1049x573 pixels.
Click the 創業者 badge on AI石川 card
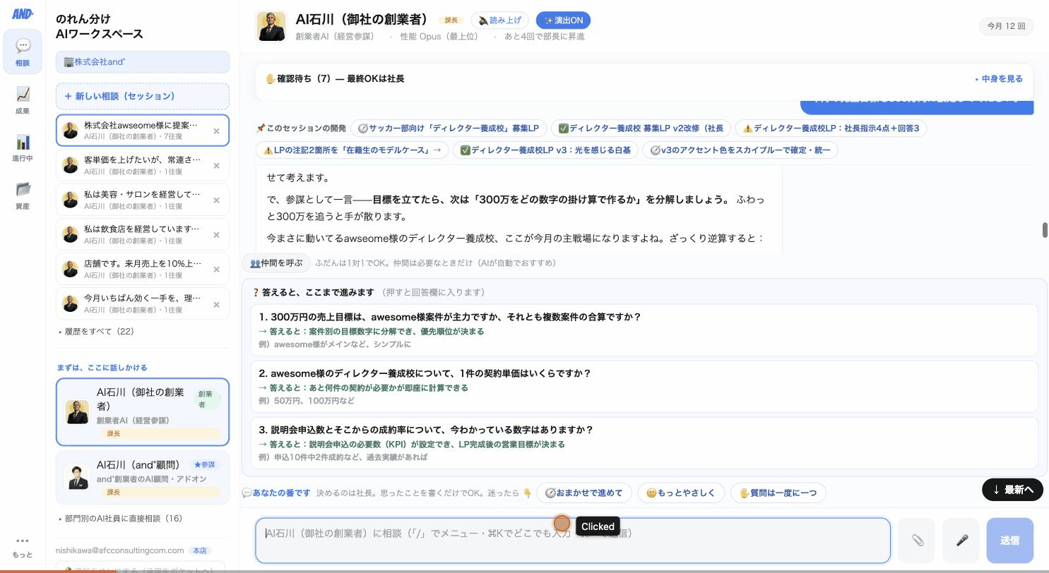click(207, 399)
